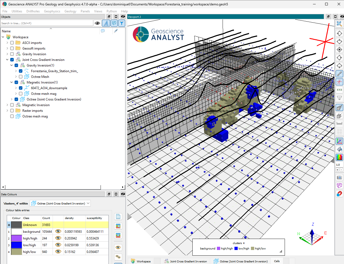Expand the ASCII imports folder
The height and width of the screenshot is (264, 344).
[7, 43]
